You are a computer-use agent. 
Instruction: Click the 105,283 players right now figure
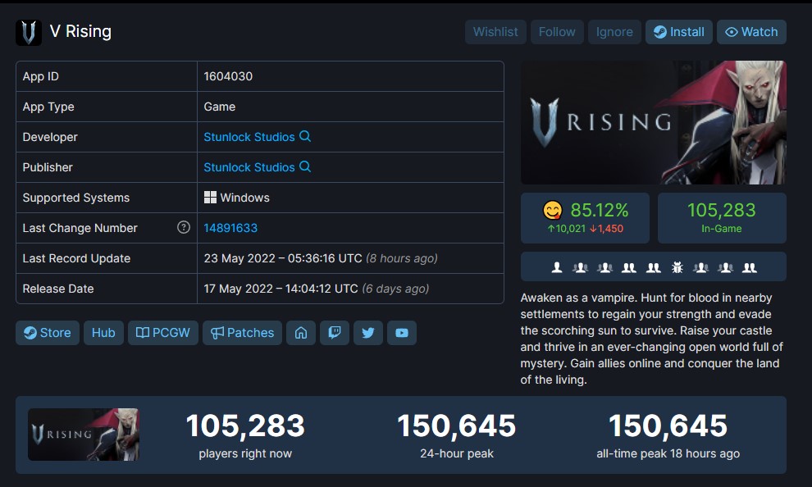245,426
